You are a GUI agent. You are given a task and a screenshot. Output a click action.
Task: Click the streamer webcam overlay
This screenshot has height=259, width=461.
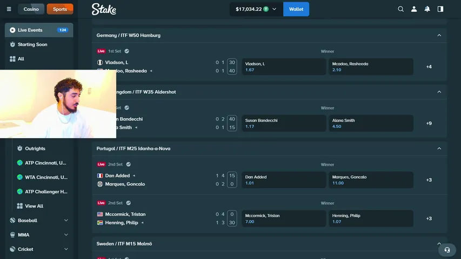point(58,104)
